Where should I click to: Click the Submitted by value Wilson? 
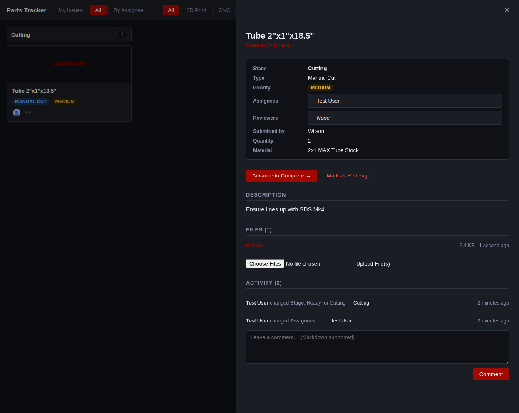[x=316, y=131]
